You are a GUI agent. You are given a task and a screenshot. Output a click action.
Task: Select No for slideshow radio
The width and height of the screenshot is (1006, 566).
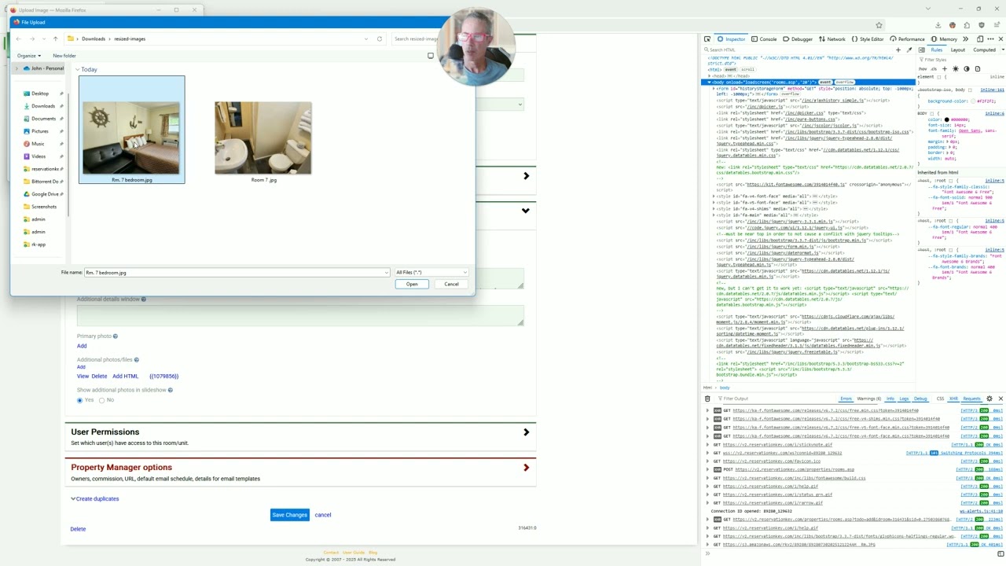pos(101,400)
